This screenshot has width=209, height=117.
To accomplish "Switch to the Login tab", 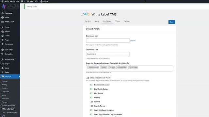I will (x=97, y=21).
